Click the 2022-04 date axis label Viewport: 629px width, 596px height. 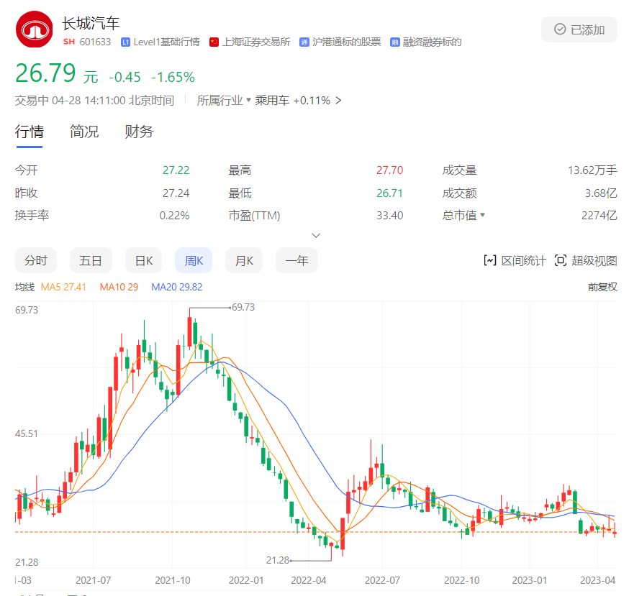(x=309, y=580)
